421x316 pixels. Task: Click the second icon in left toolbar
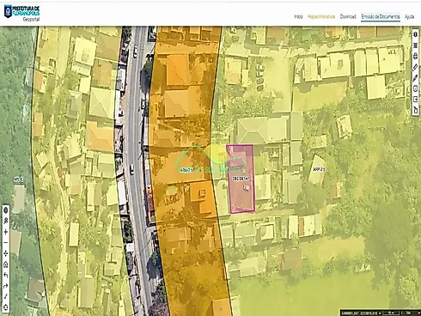pos(6,221)
